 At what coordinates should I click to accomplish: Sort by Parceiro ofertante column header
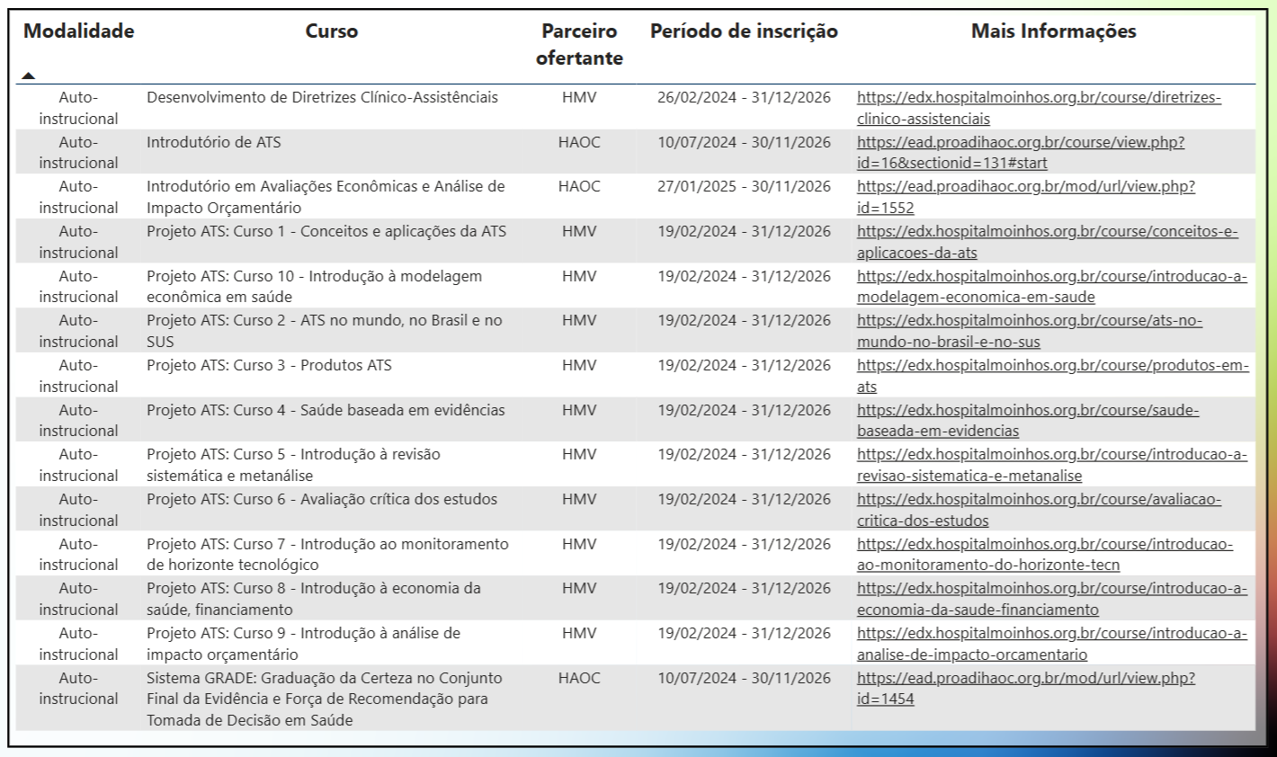579,45
